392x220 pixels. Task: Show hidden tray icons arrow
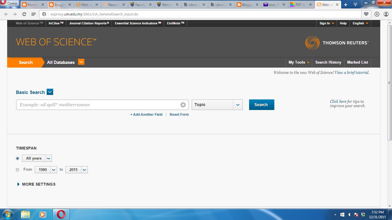[335, 215]
